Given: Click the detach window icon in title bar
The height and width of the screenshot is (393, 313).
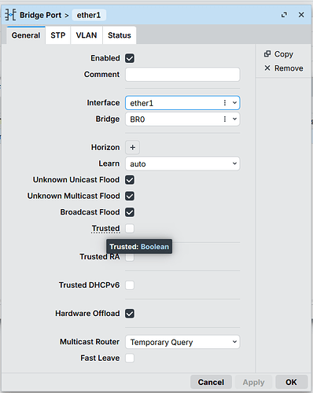Looking at the screenshot, I should (x=284, y=15).
